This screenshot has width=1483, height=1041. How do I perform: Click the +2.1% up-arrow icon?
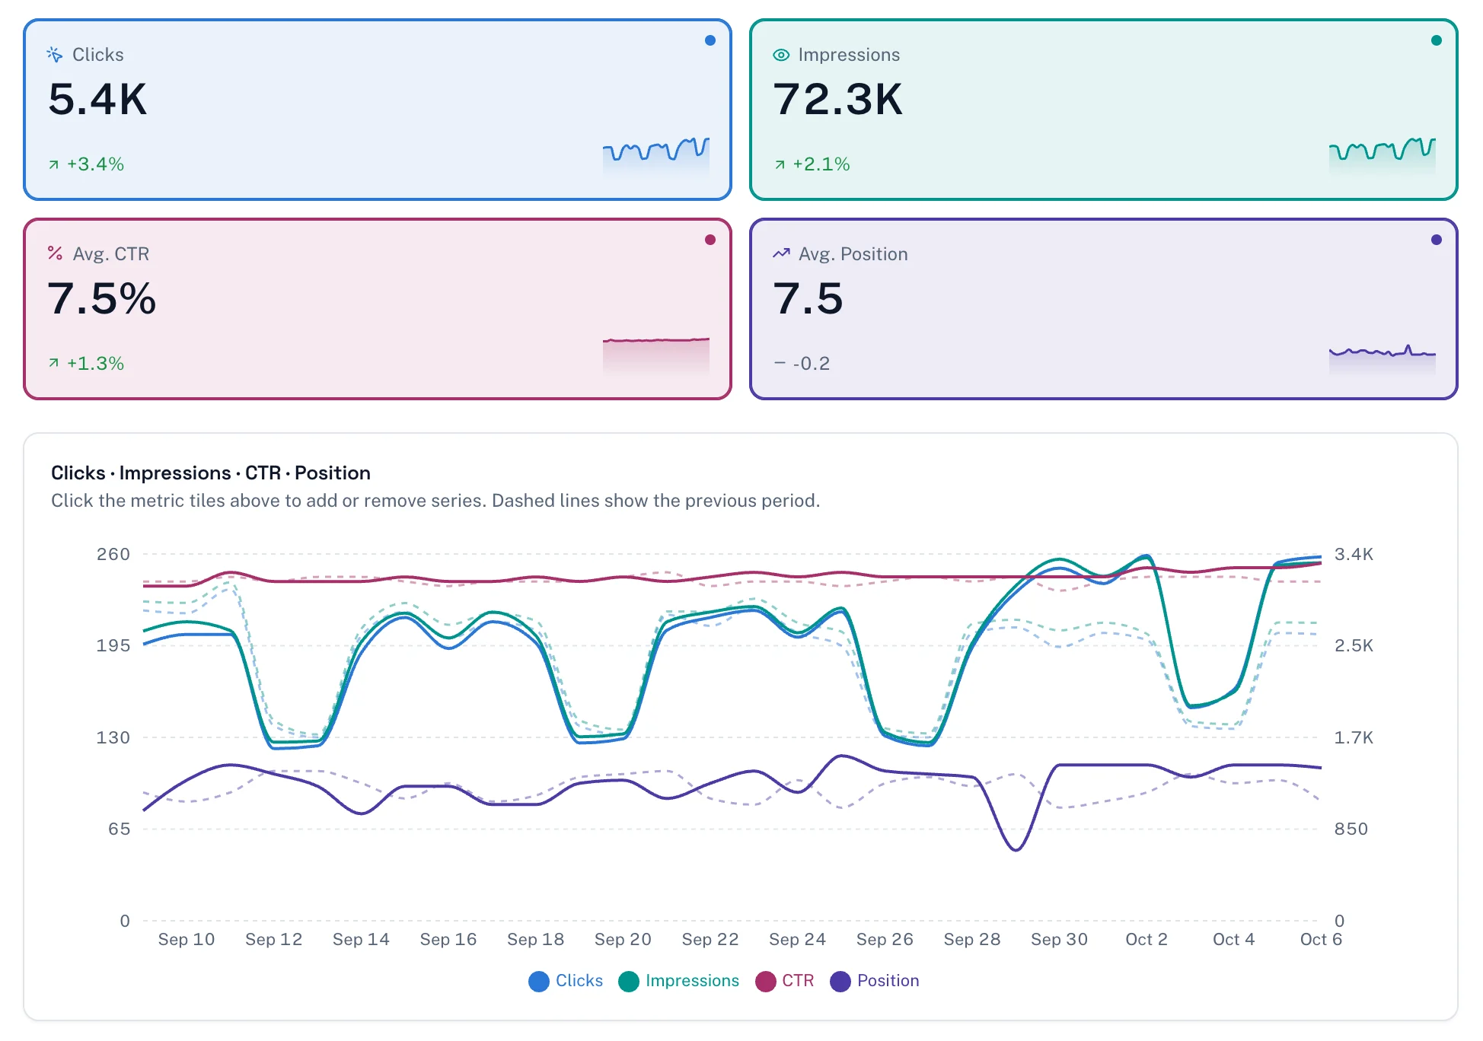(780, 164)
